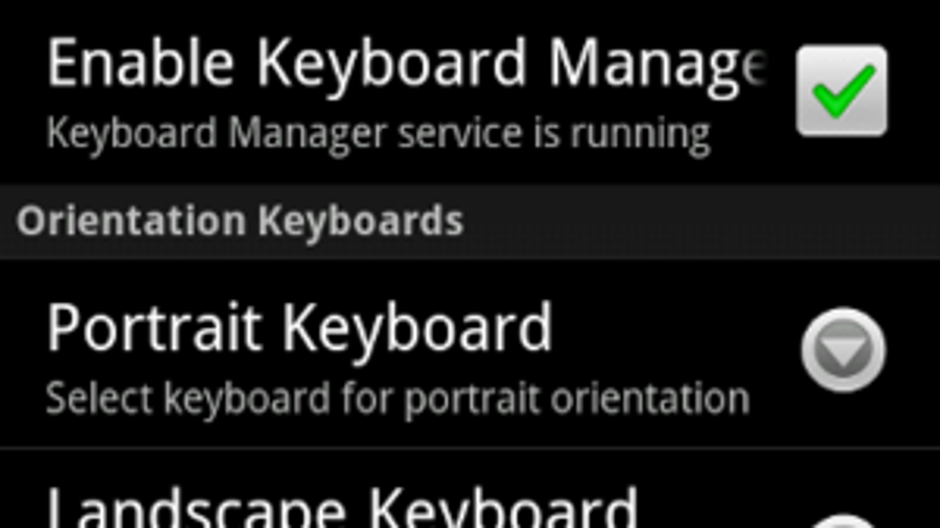Select the Portrait Keyboard setting title
This screenshot has height=528, width=940.
click(x=300, y=329)
